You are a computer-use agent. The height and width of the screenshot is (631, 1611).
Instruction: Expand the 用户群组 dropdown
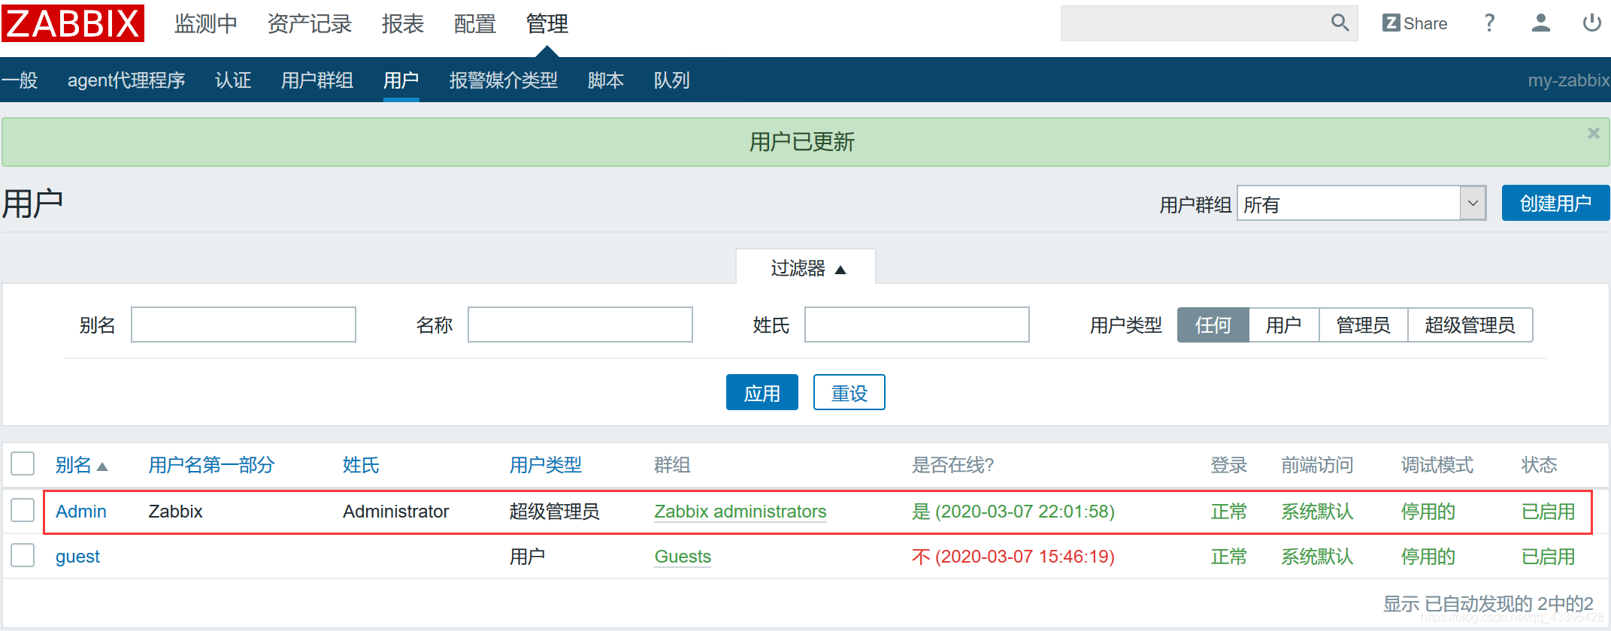[x=1361, y=203]
